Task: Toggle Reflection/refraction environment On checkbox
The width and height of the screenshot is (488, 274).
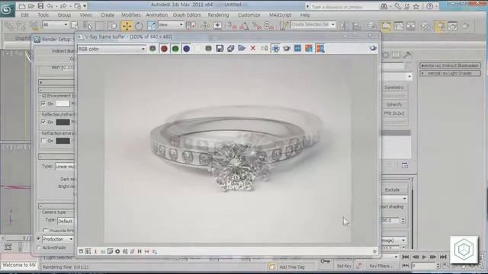Action: 43,122
